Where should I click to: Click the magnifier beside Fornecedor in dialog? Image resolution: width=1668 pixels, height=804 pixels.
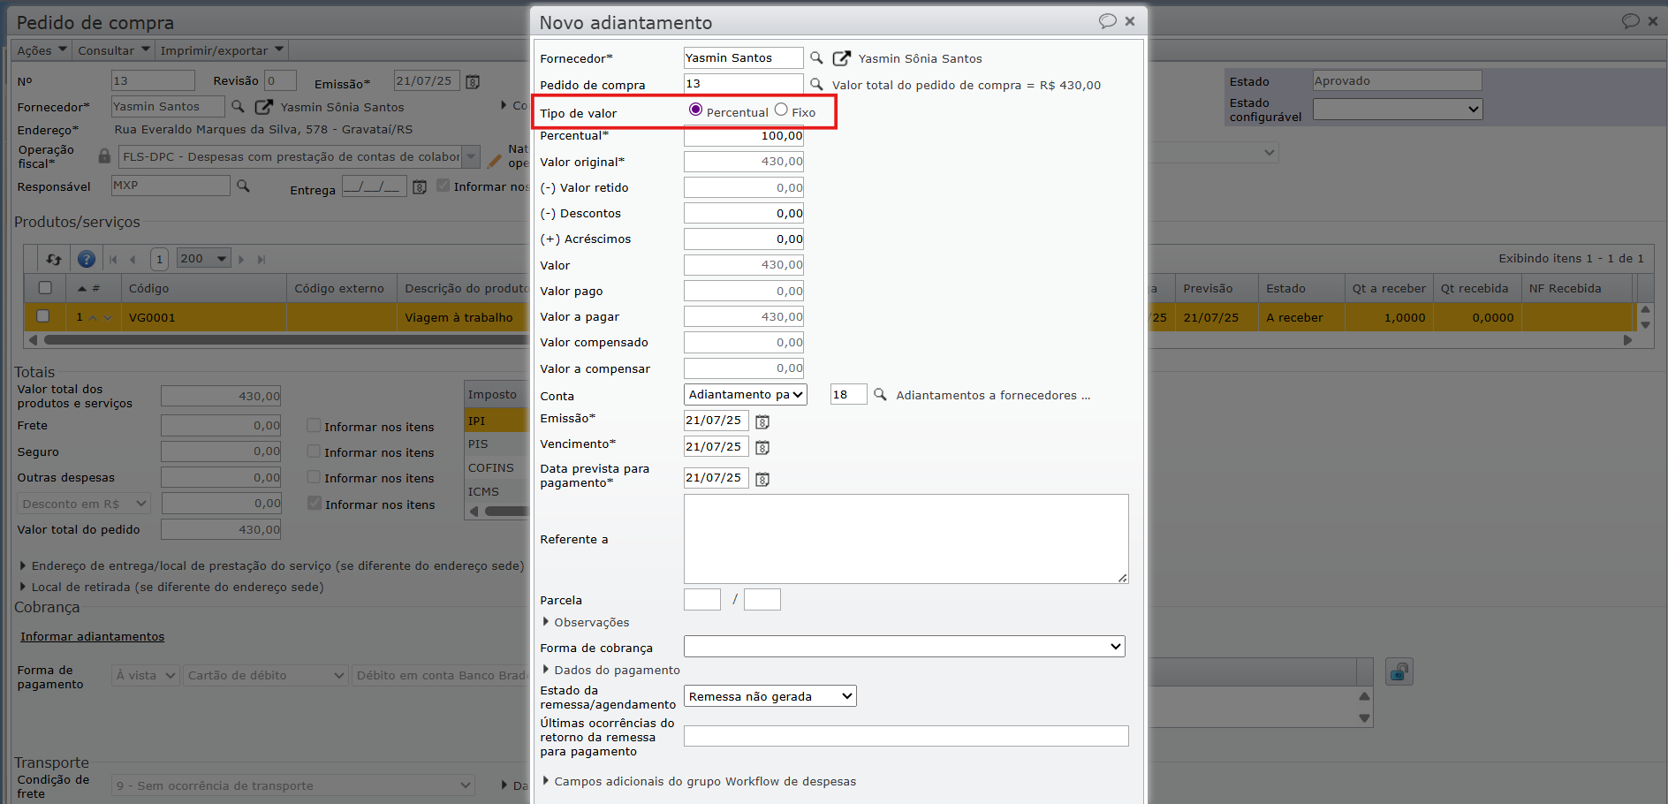point(816,58)
